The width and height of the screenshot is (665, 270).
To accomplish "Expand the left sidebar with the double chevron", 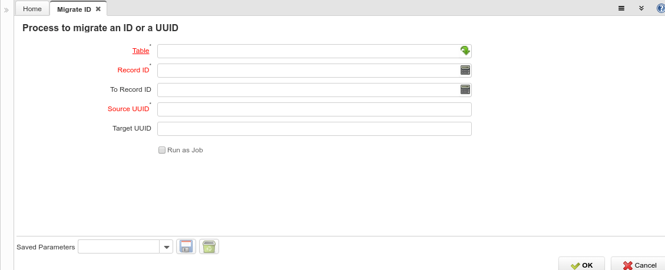I will click(6, 10).
